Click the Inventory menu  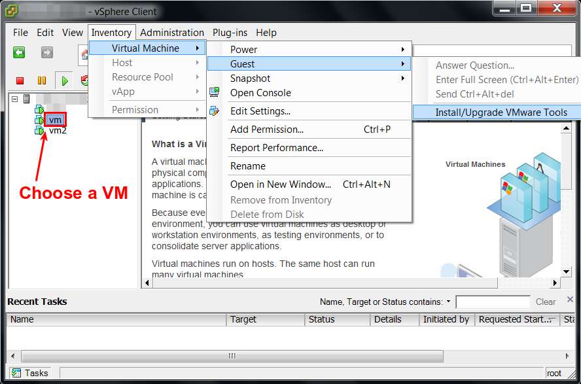[x=111, y=33]
